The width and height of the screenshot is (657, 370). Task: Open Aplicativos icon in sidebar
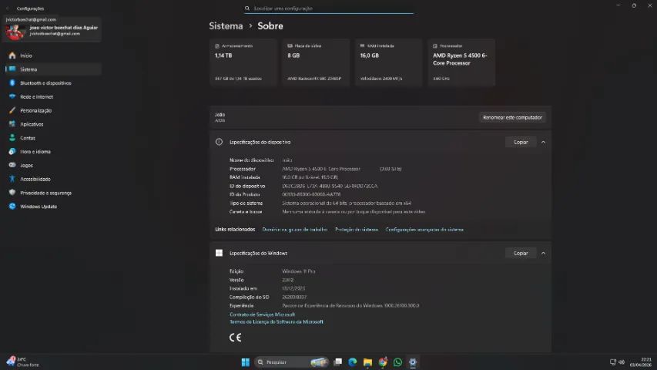(12, 124)
